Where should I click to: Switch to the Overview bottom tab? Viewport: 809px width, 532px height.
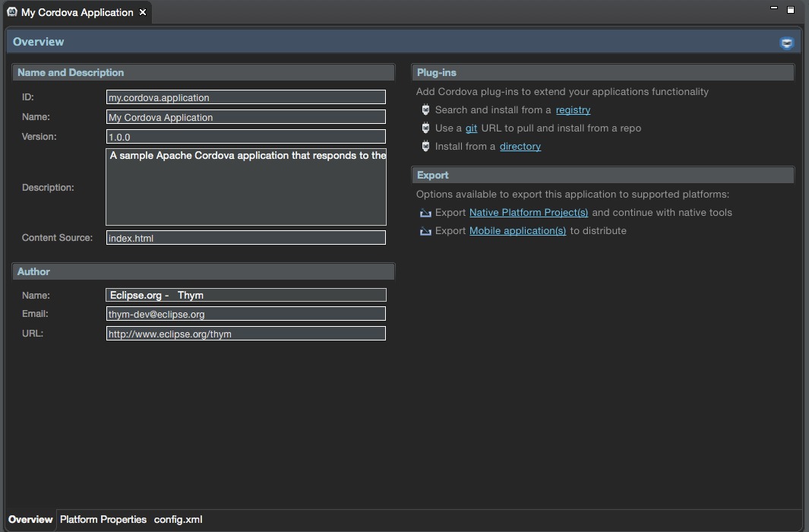[x=30, y=519]
